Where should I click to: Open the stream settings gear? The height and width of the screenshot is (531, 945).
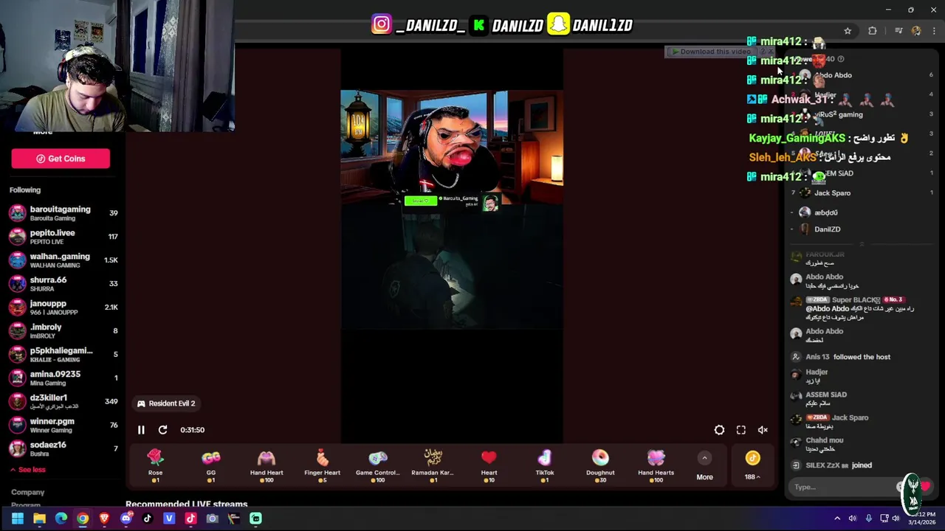(719, 430)
